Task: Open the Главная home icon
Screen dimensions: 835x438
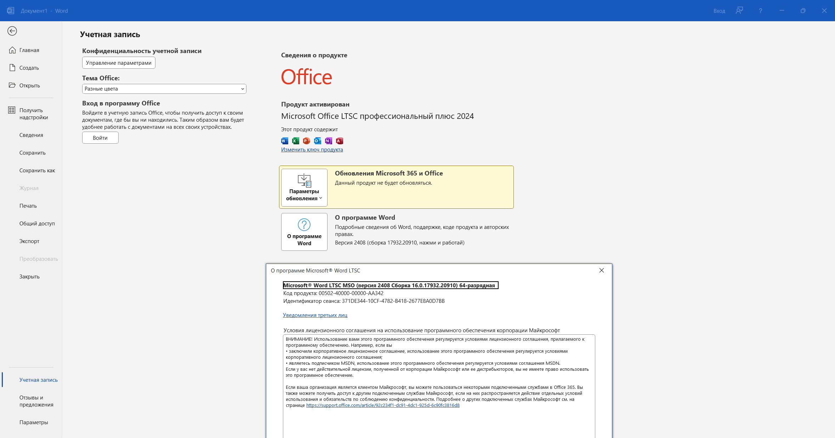Action: coord(12,50)
